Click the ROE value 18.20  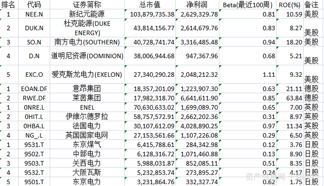(290, 42)
